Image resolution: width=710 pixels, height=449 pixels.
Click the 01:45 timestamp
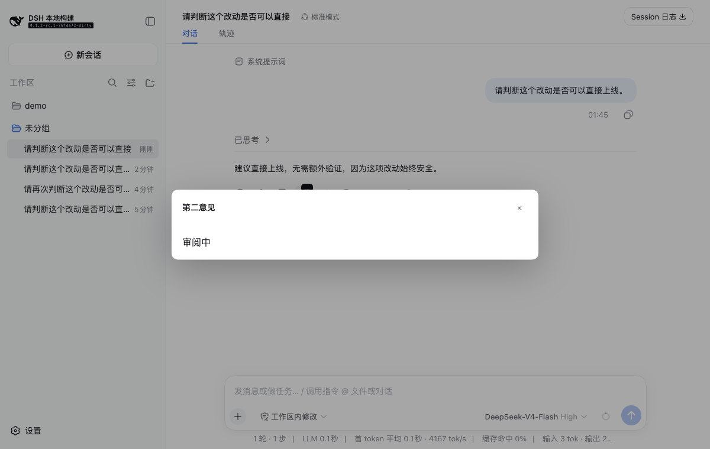pos(598,115)
